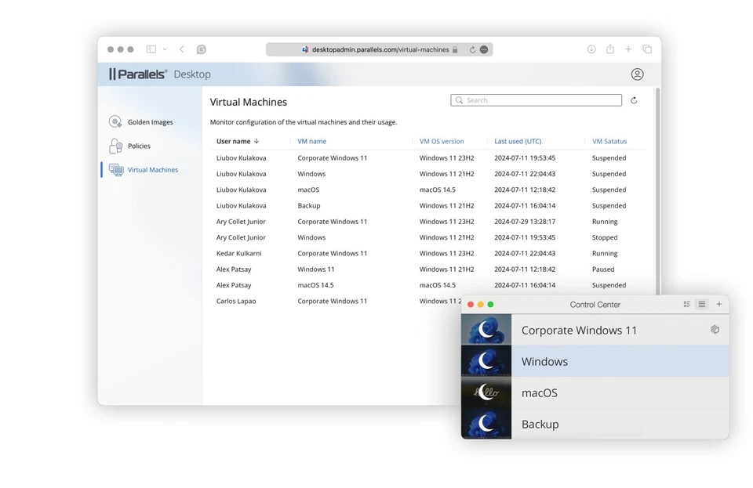Select the Backup VM in Control Center
Viewport: 753px width, 488px height.
(x=540, y=424)
